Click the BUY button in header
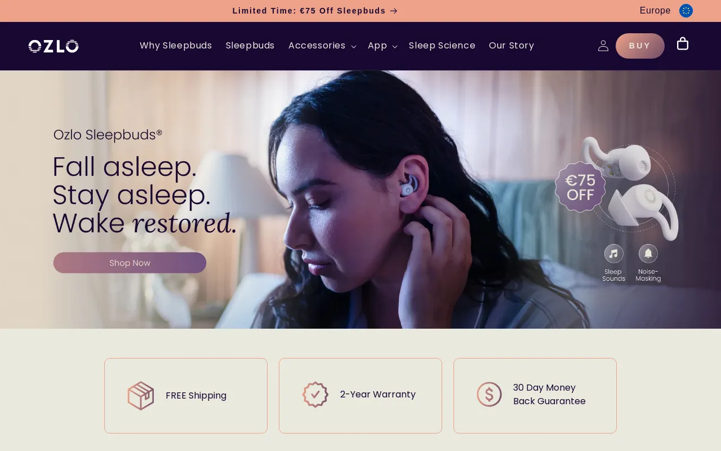This screenshot has height=451, width=721. coord(640,46)
